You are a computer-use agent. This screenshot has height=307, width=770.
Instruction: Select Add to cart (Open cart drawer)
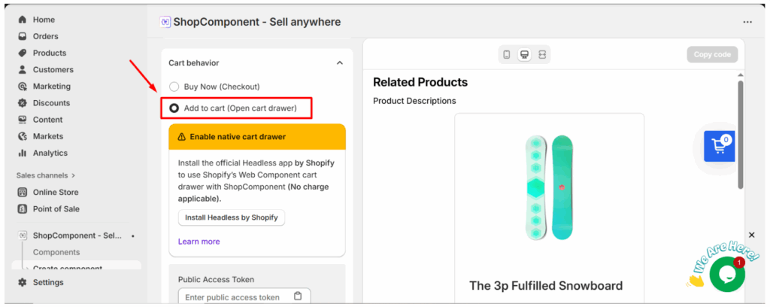point(174,108)
